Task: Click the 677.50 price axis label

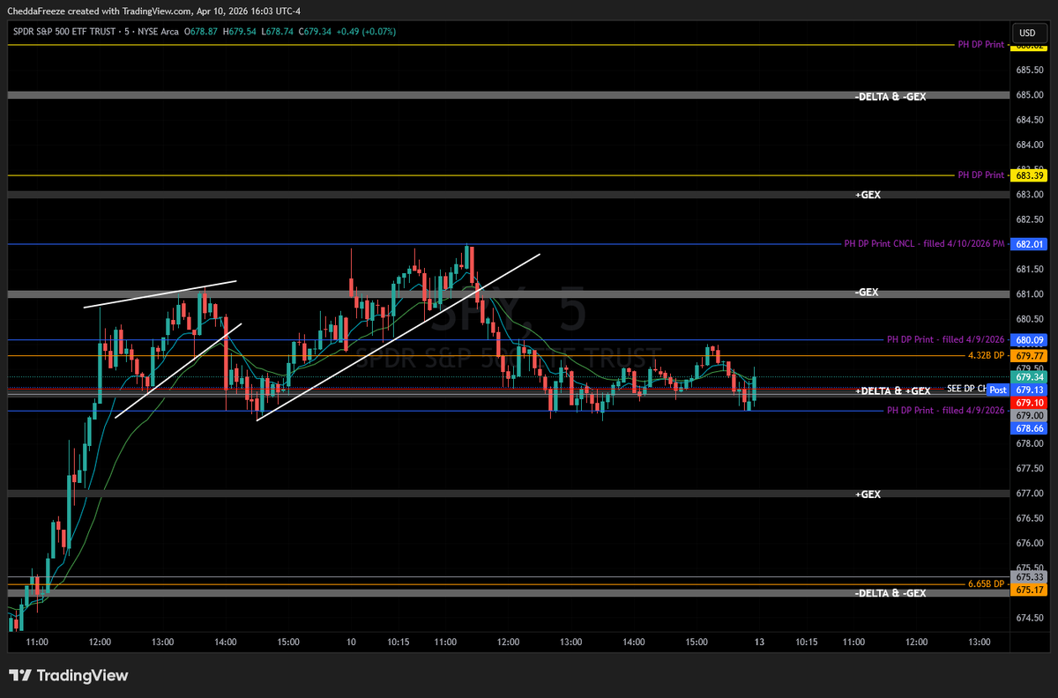Action: 1030,469
